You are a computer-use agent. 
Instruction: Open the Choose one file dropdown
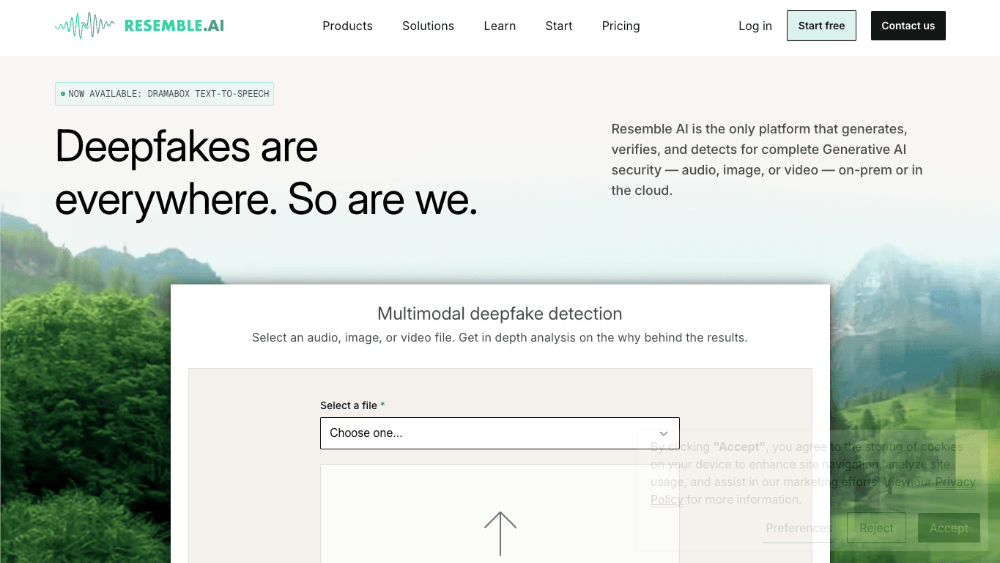coord(500,433)
